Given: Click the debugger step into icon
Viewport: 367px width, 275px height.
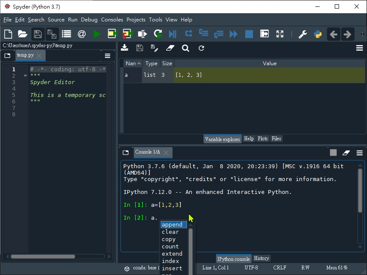Looking at the screenshot, I should click(x=204, y=33).
